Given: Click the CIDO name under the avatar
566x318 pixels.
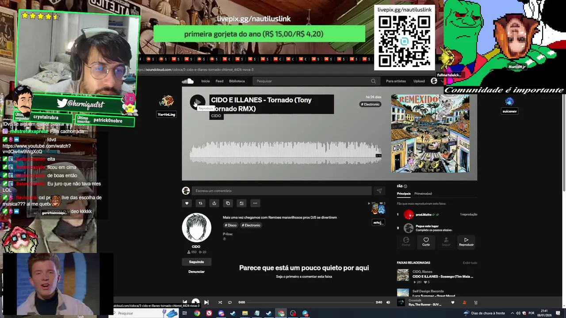Looking at the screenshot, I should (196, 246).
